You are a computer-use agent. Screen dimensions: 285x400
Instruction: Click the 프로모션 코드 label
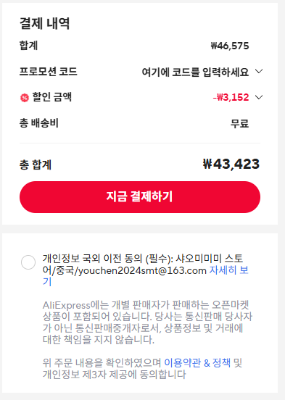click(x=49, y=72)
